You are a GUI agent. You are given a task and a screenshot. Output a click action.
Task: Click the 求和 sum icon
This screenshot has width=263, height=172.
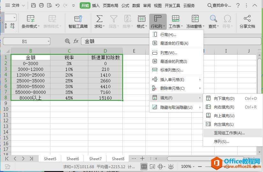pyautogui.click(x=99, y=19)
